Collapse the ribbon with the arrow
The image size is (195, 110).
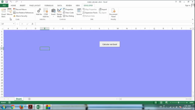coord(193,19)
